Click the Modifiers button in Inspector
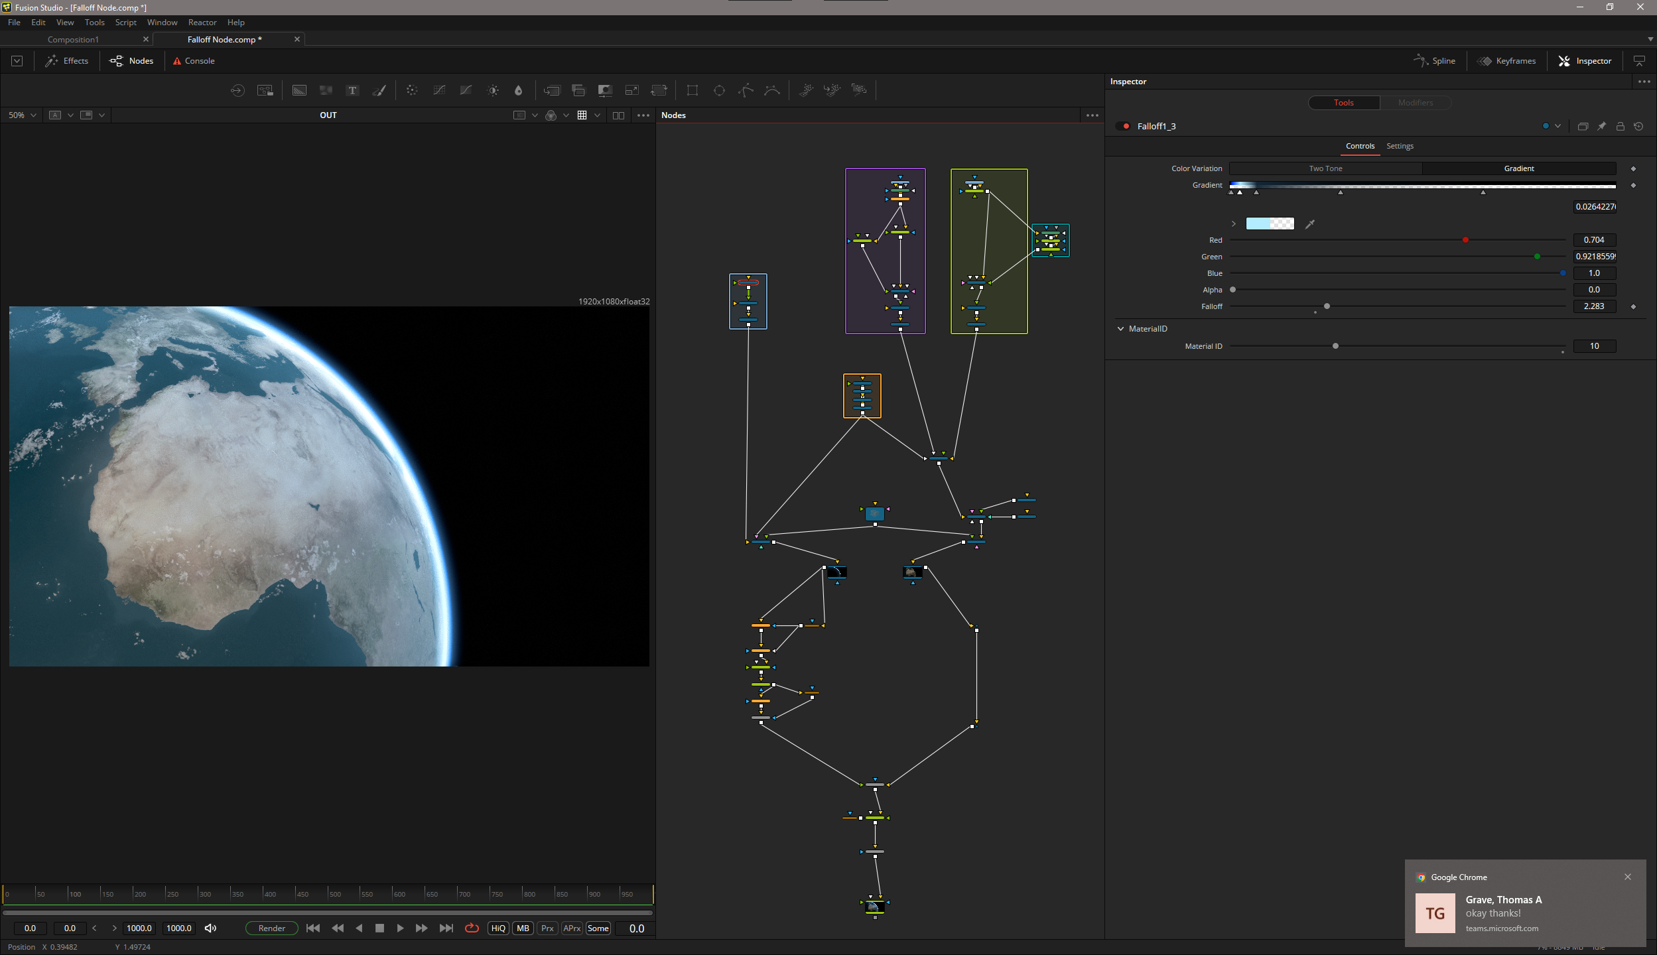 pos(1415,102)
